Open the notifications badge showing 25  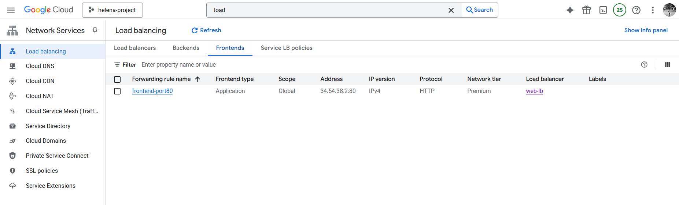point(620,10)
